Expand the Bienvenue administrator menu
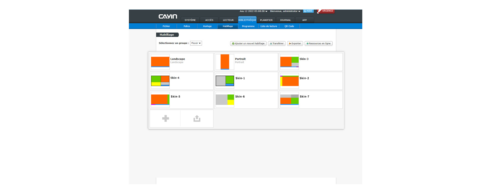494x195 pixels. [285, 11]
